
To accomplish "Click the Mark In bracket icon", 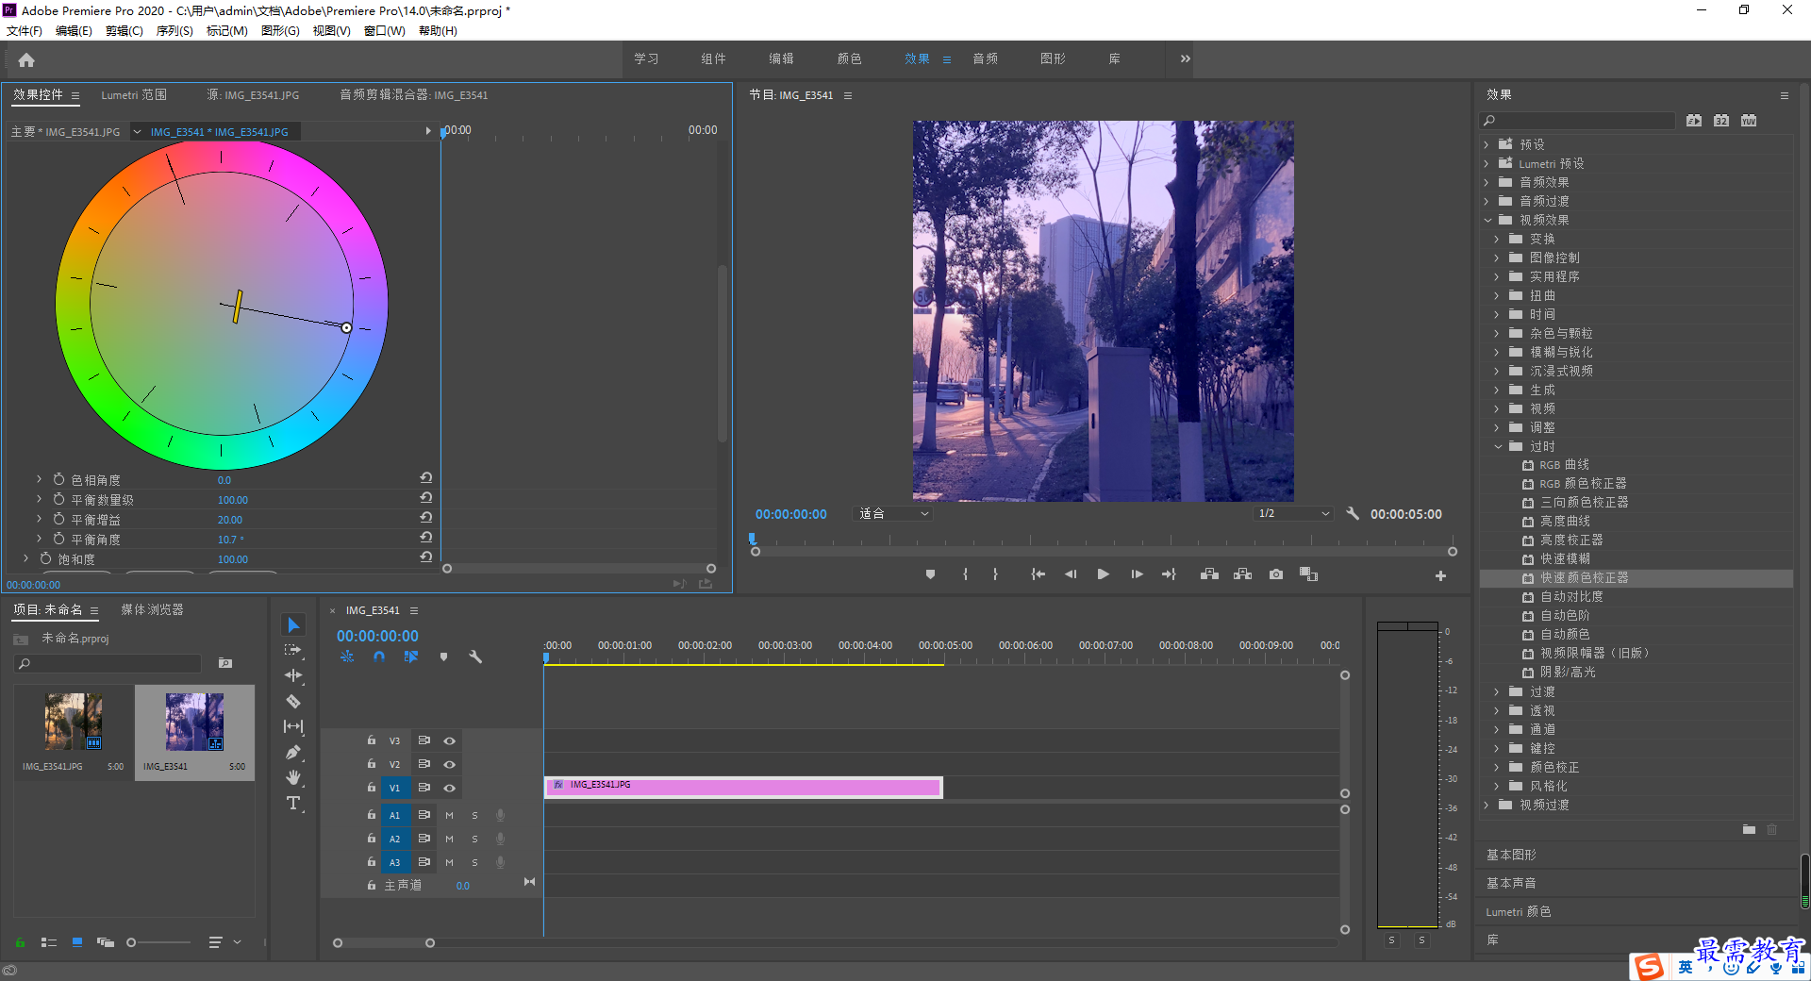I will click(965, 574).
